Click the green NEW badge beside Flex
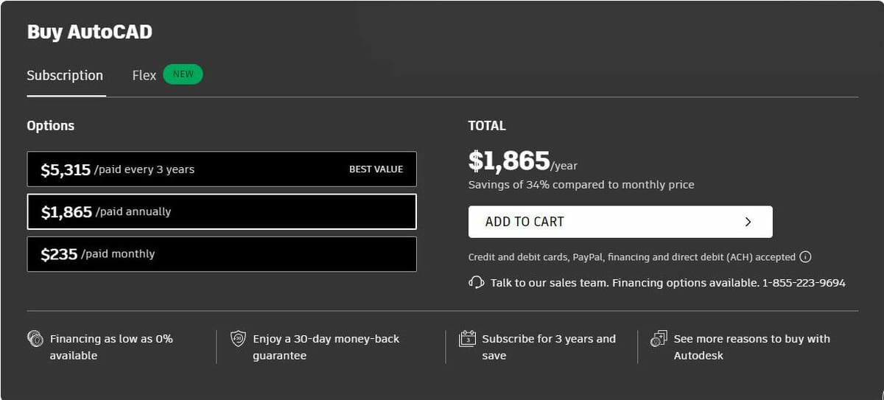This screenshot has width=884, height=400. pos(183,74)
